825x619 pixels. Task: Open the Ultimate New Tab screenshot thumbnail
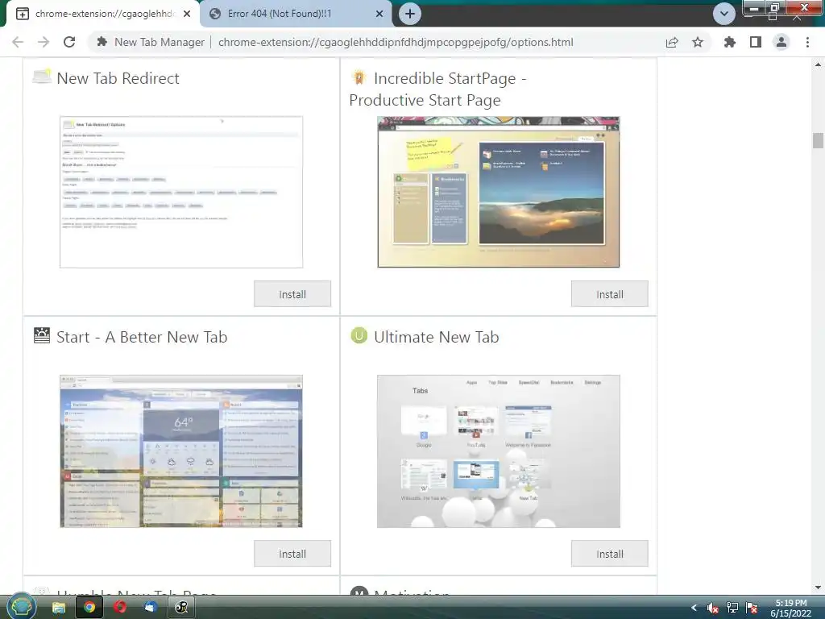498,451
